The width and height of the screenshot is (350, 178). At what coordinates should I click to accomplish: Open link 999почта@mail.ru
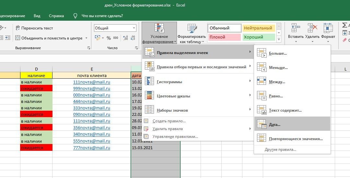click(x=91, y=88)
